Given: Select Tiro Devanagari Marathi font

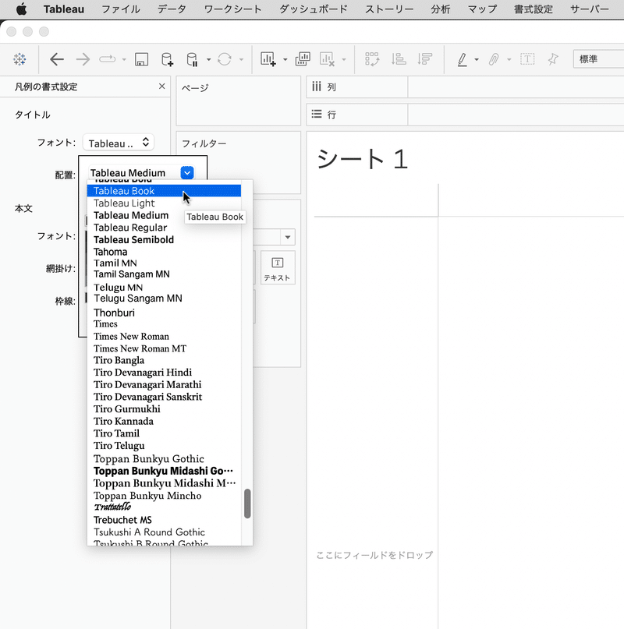Looking at the screenshot, I should pyautogui.click(x=164, y=385).
